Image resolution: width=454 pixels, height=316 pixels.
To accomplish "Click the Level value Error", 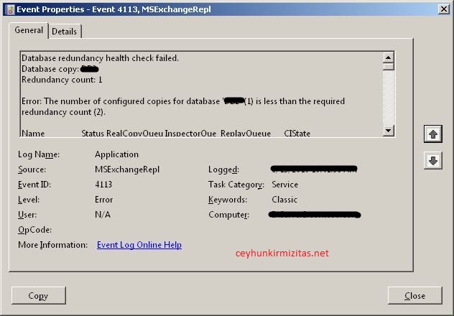I will pos(103,200).
